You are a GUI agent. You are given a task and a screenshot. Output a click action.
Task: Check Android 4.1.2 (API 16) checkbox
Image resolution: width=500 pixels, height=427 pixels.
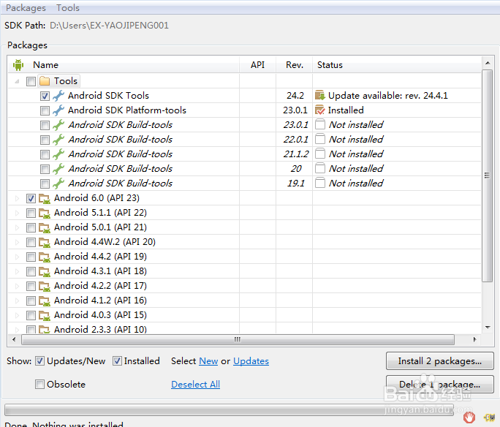coord(31,301)
